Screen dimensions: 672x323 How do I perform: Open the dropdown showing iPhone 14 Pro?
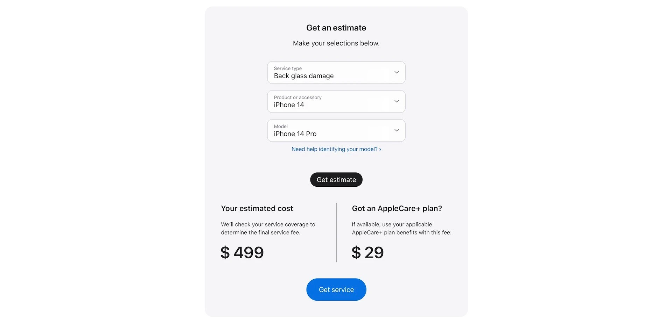click(336, 131)
